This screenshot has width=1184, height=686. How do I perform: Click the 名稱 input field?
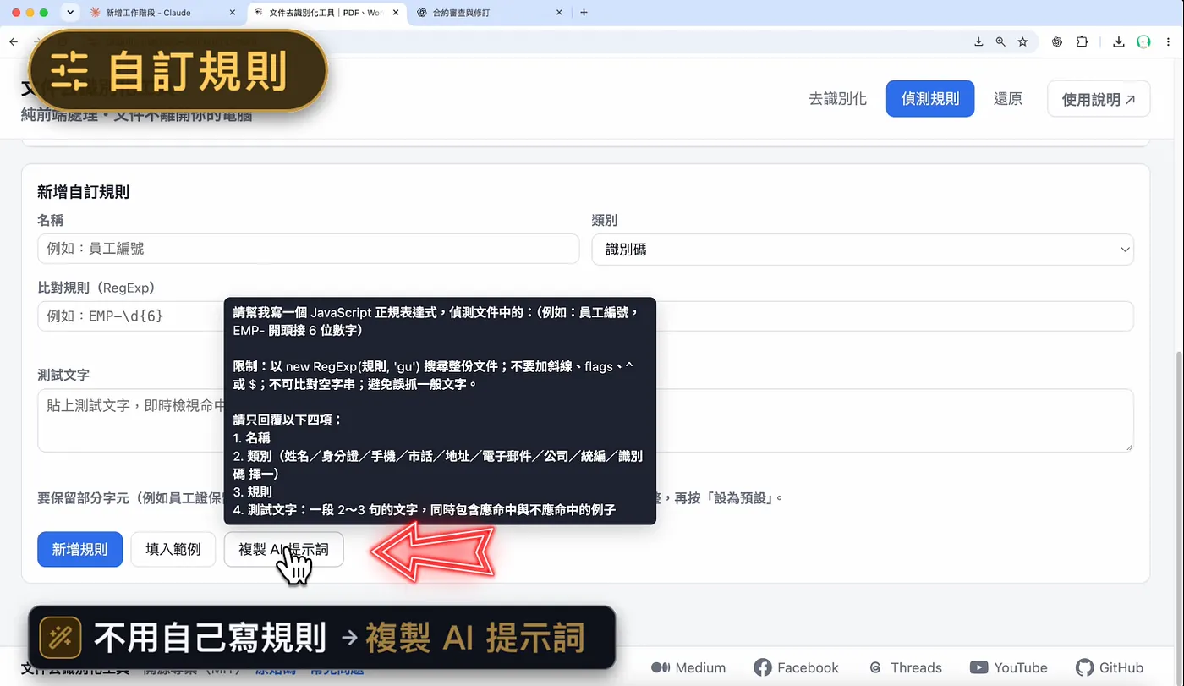point(308,249)
